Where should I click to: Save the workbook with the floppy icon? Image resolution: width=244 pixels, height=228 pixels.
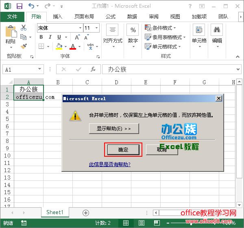pos(20,6)
